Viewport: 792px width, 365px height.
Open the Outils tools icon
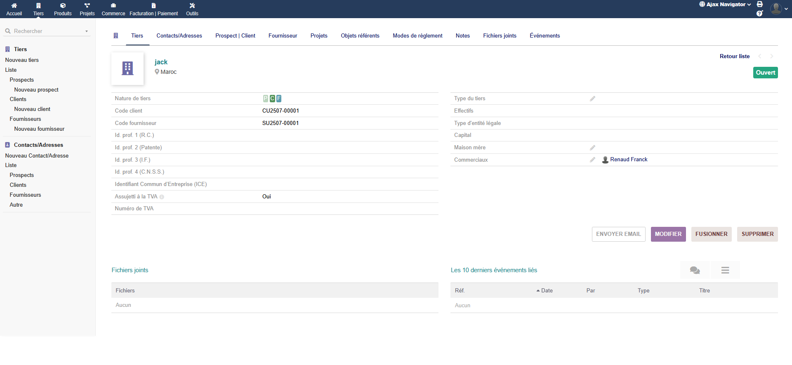point(192,6)
